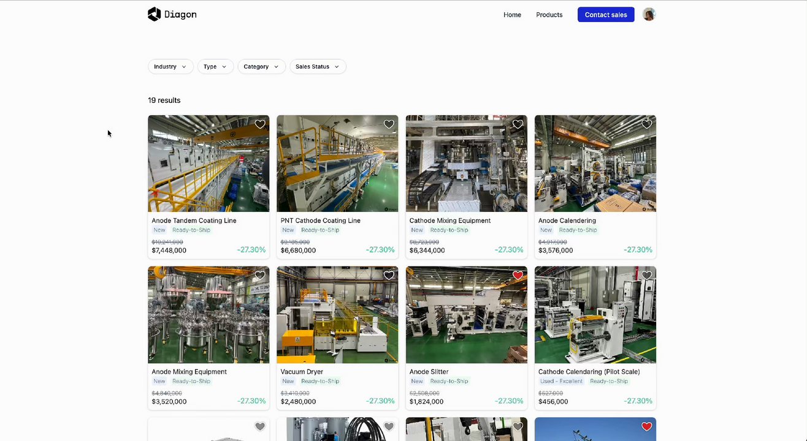Expand the Industry filter dropdown

[170, 67]
